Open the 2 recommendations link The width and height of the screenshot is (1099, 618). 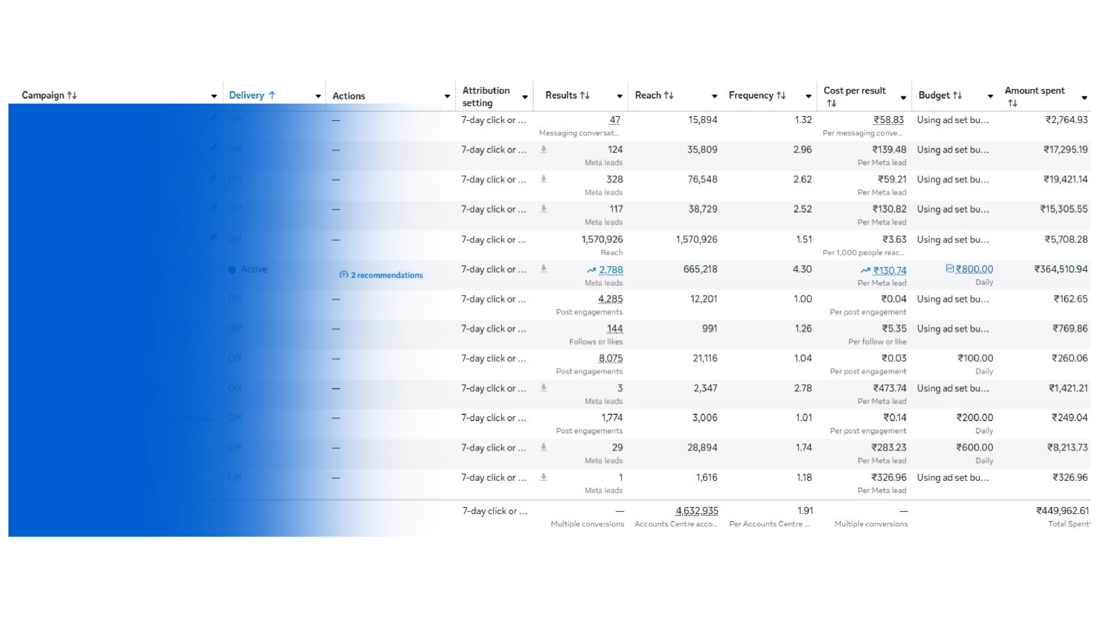click(381, 275)
